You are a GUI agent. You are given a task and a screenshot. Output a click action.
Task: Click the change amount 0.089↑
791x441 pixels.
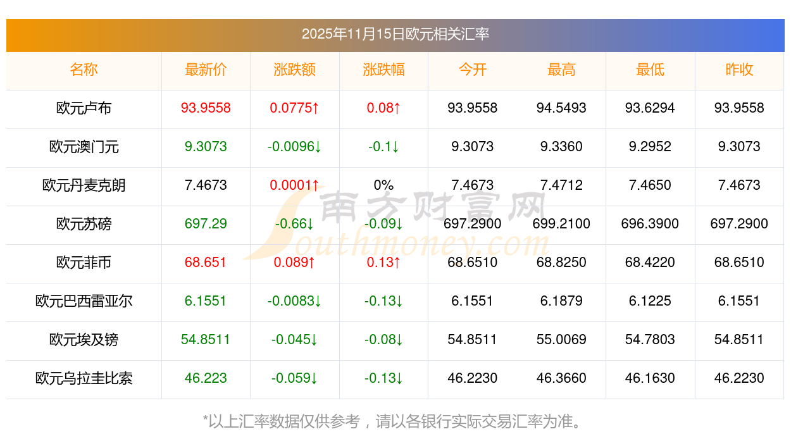coord(295,263)
